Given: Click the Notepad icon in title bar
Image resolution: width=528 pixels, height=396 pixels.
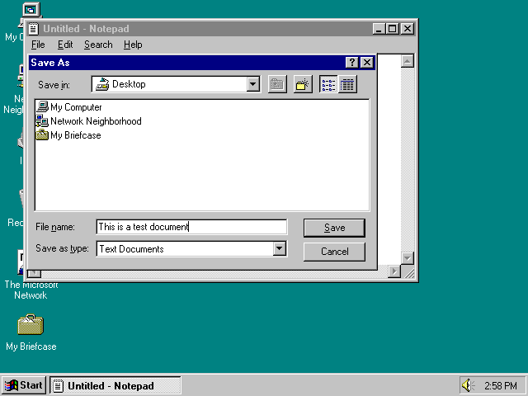Looking at the screenshot, I should [x=33, y=29].
